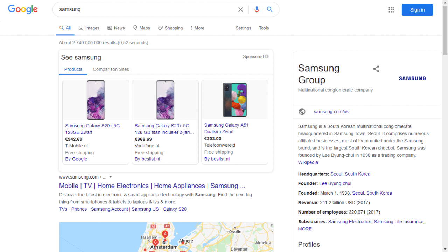Select the Products tab
The image size is (448, 252).
click(x=73, y=69)
